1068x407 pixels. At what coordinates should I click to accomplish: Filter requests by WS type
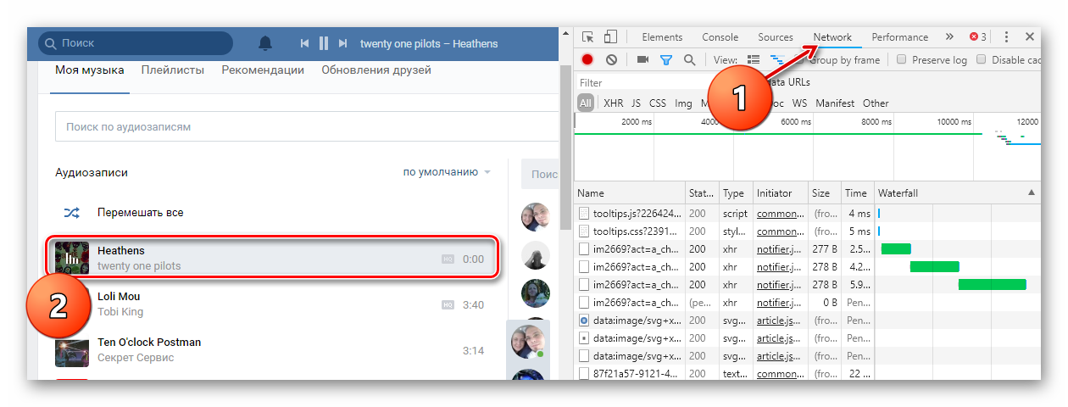point(799,103)
